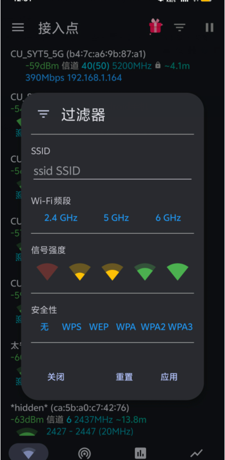Tap the 重置 reset button
The height and width of the screenshot is (460, 225).
coord(124,377)
